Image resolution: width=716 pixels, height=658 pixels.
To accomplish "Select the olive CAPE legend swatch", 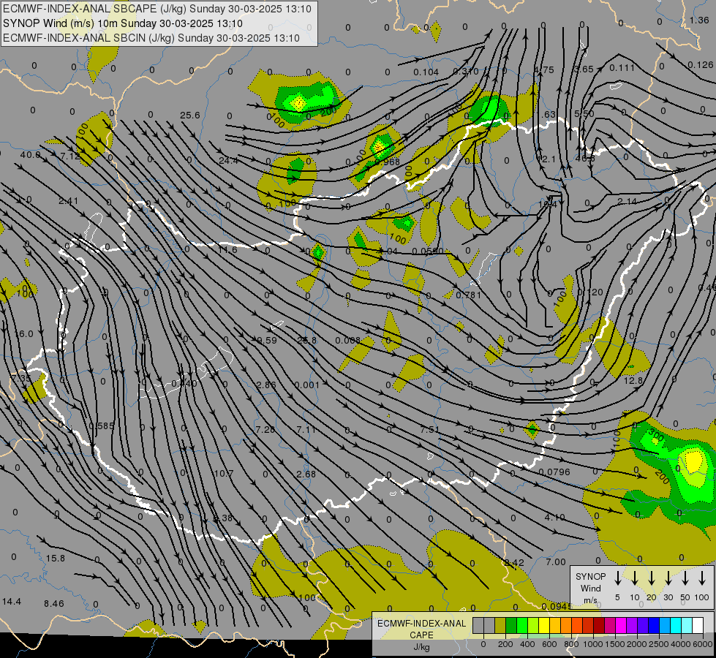I will [500, 626].
